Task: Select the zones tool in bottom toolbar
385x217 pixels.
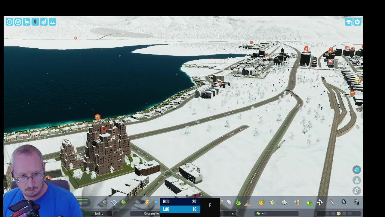Action: pos(105,203)
